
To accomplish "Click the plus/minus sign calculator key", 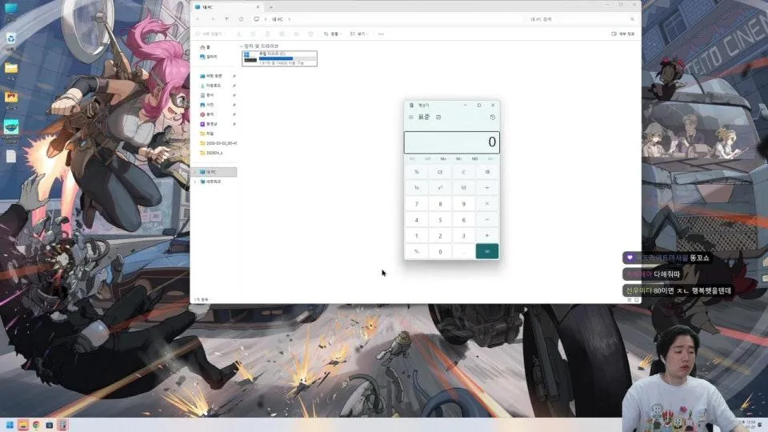I will tap(416, 251).
